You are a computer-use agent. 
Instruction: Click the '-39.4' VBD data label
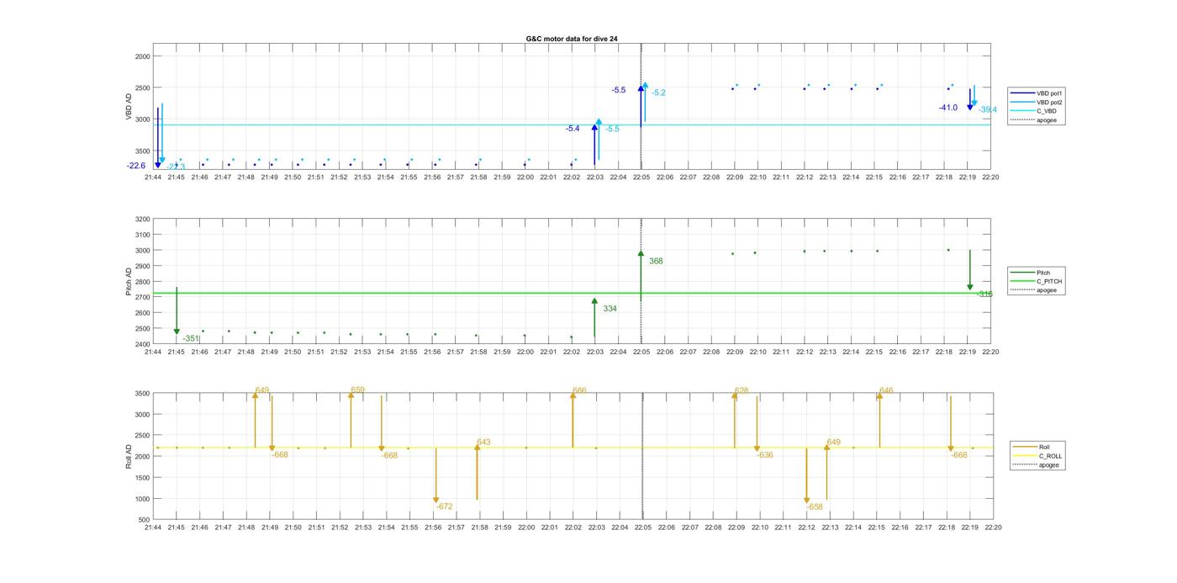pos(988,109)
